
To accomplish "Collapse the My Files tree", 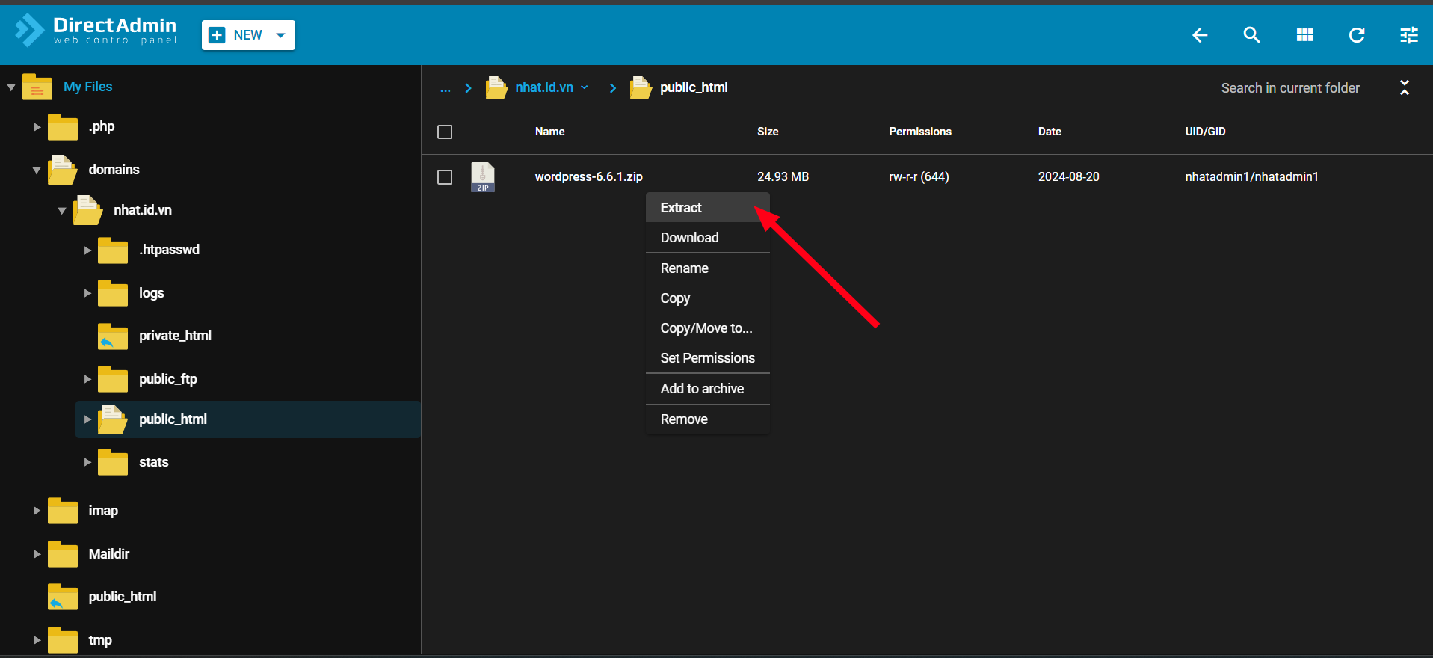I will click(11, 87).
